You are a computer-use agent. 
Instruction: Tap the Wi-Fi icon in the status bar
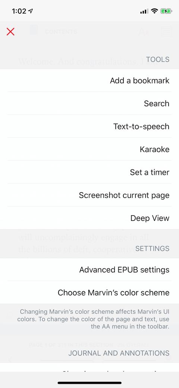[155, 11]
